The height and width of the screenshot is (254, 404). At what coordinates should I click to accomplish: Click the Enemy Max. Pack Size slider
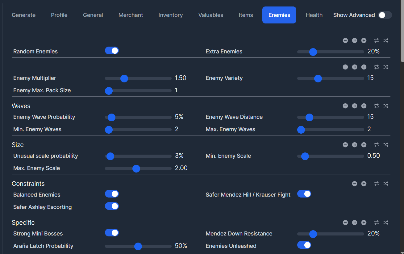(x=138, y=91)
